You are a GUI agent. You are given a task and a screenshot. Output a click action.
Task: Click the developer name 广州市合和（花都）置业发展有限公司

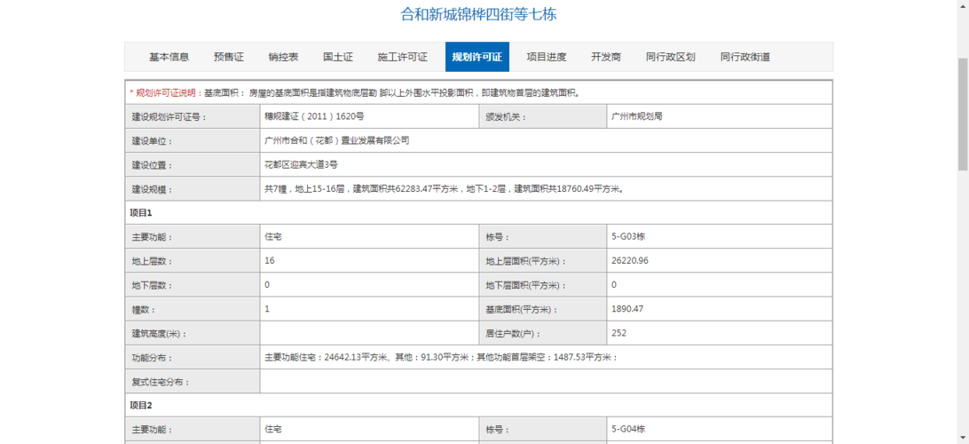337,140
